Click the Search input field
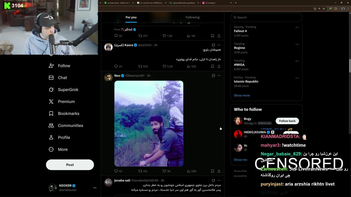351x197 pixels. [266, 17]
